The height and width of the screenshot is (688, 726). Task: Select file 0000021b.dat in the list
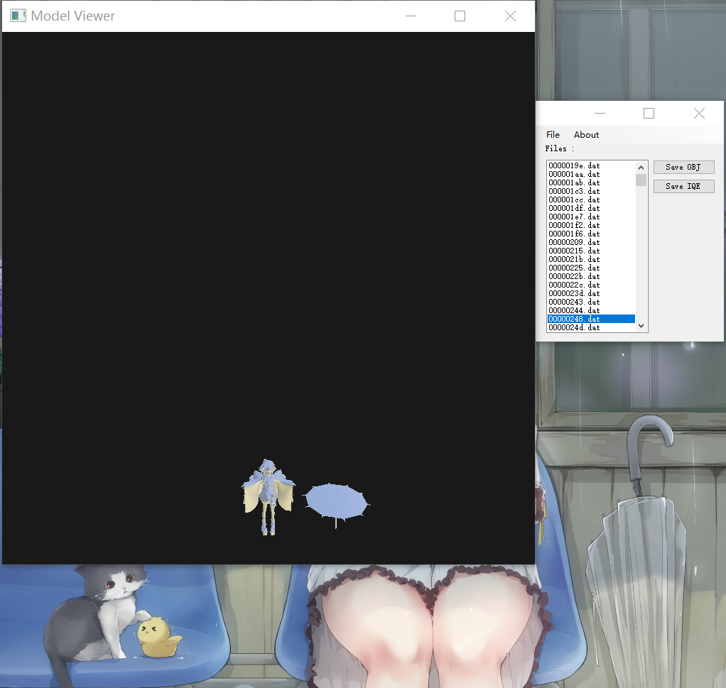tap(591, 259)
